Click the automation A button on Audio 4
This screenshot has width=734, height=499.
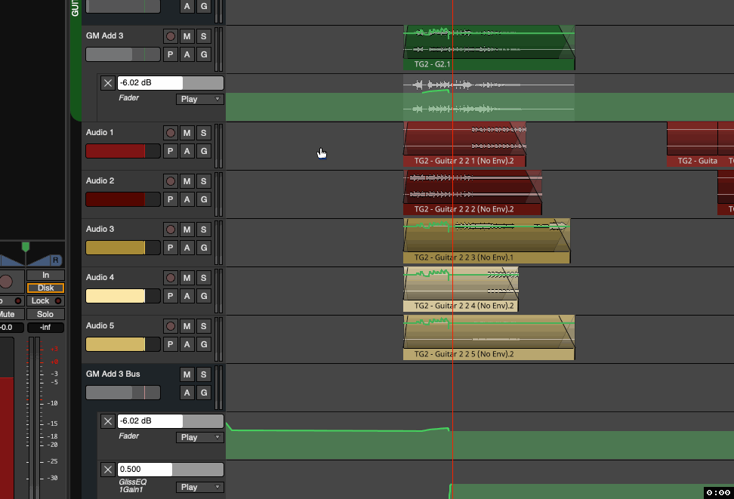click(187, 296)
